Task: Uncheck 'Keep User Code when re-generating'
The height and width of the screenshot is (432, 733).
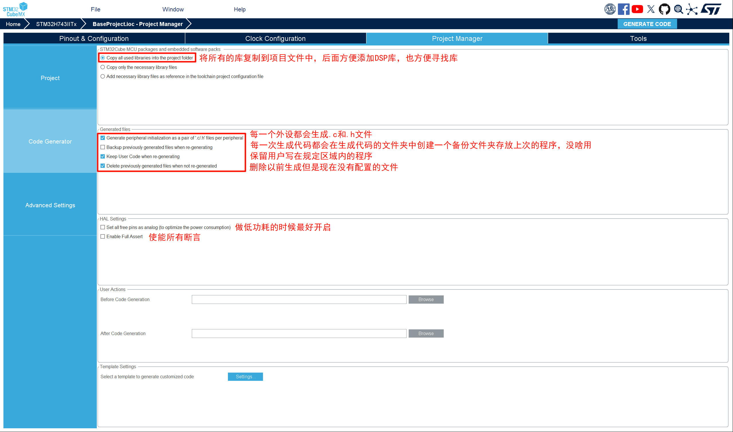Action: (x=103, y=157)
